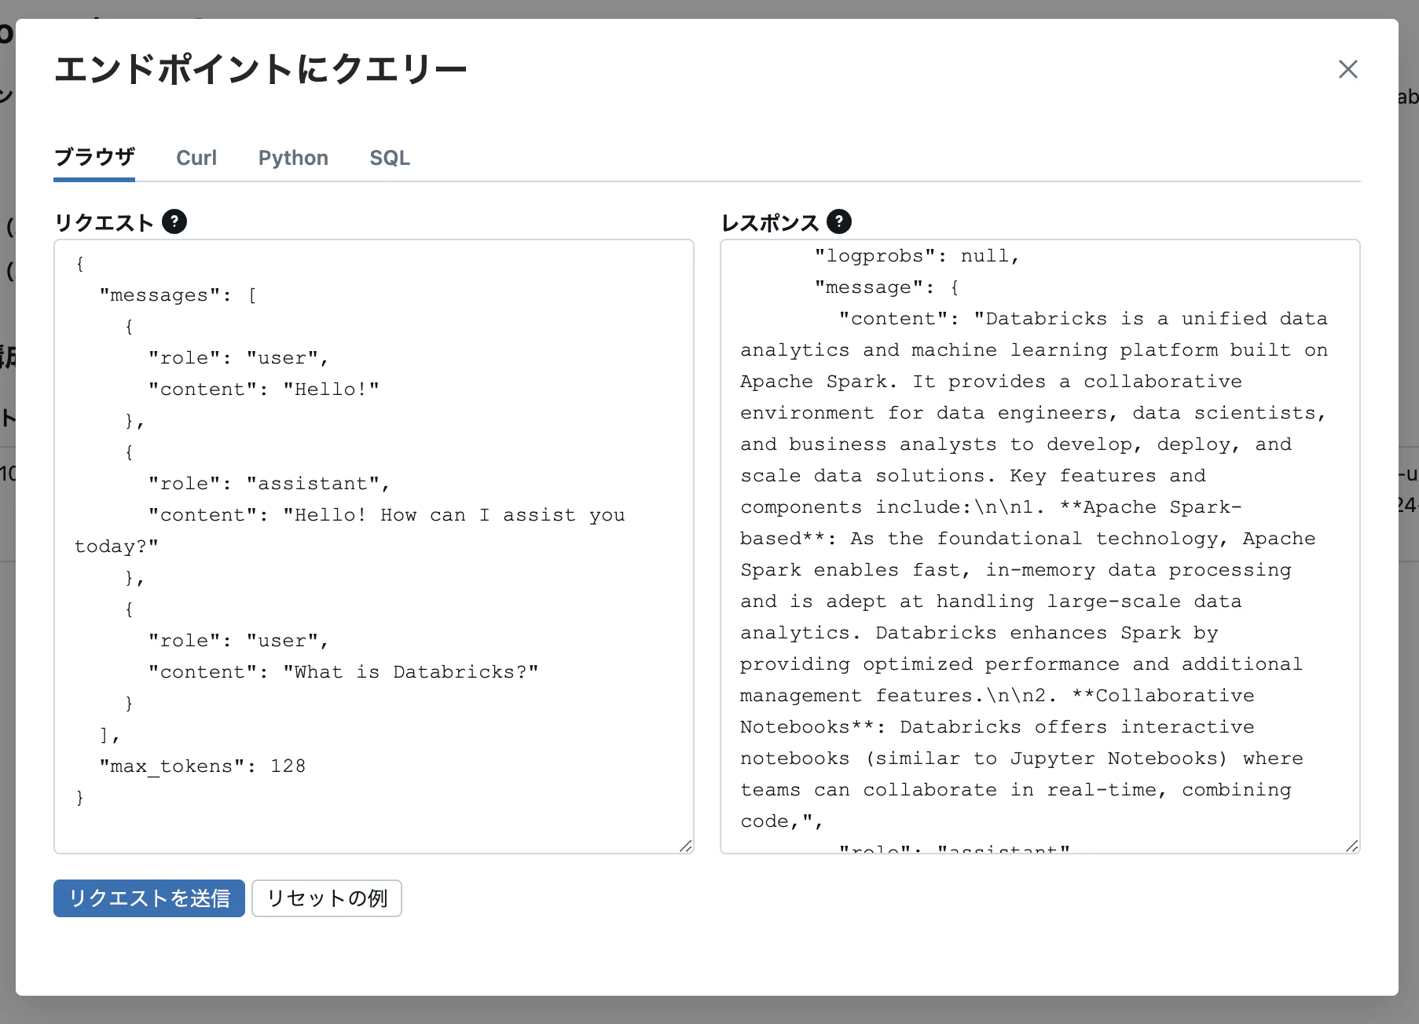The width and height of the screenshot is (1419, 1024).
Task: Grab the request box resize handle
Action: tap(686, 846)
